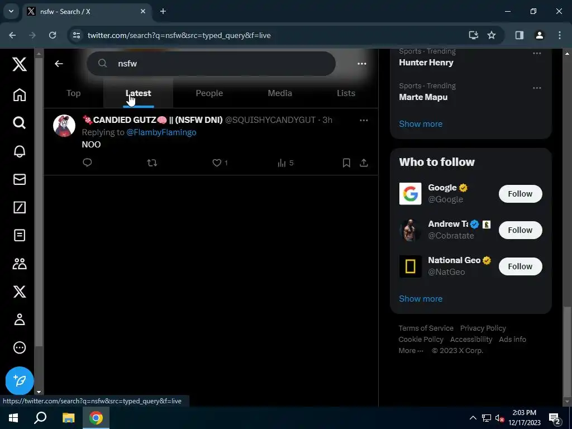Image resolution: width=572 pixels, height=429 pixels.
Task: Go to Home via the house icon
Action: click(20, 95)
